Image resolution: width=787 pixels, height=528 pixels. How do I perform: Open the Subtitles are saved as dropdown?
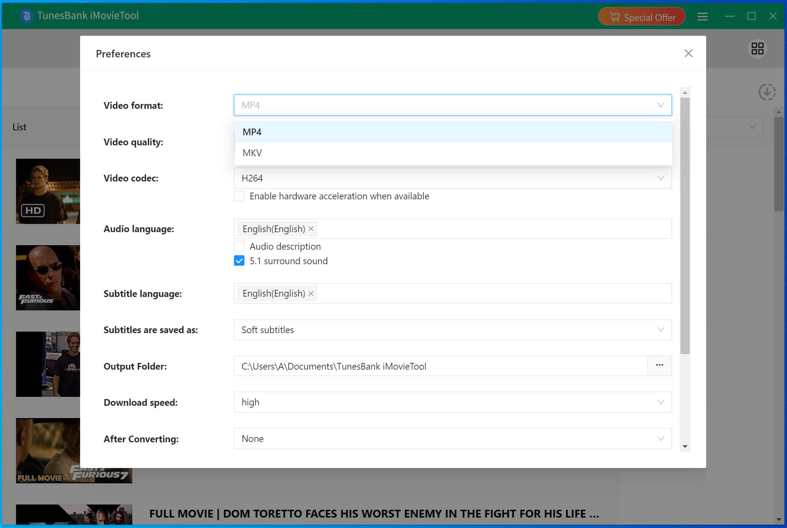tap(452, 330)
